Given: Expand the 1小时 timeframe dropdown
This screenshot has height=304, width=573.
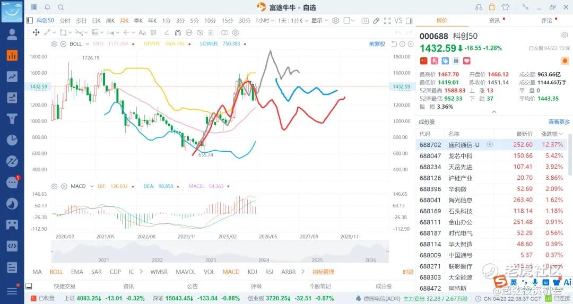Looking at the screenshot, I should (x=265, y=21).
